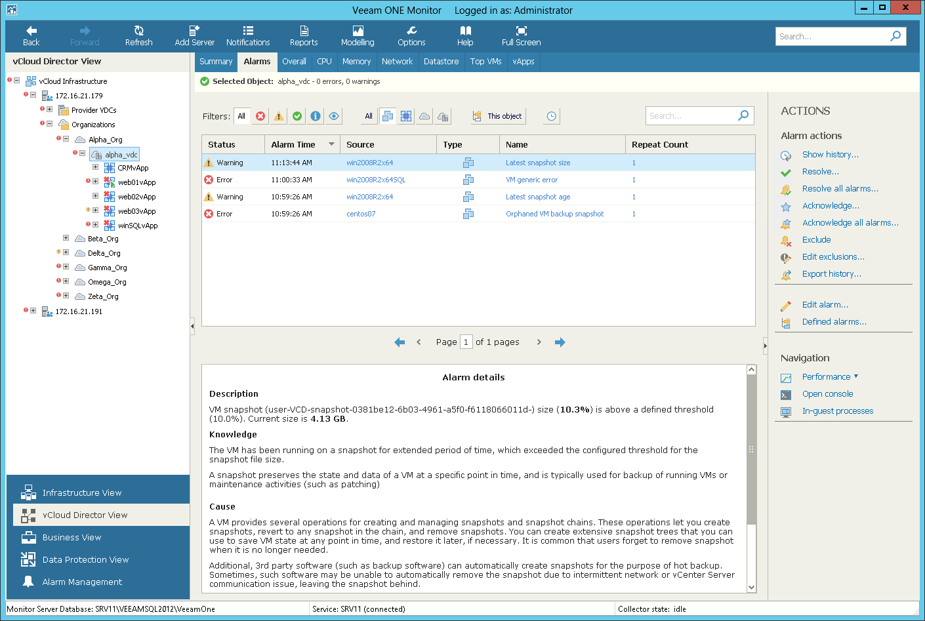Click Acknowledge all alarms link
925x621 pixels.
pos(850,223)
